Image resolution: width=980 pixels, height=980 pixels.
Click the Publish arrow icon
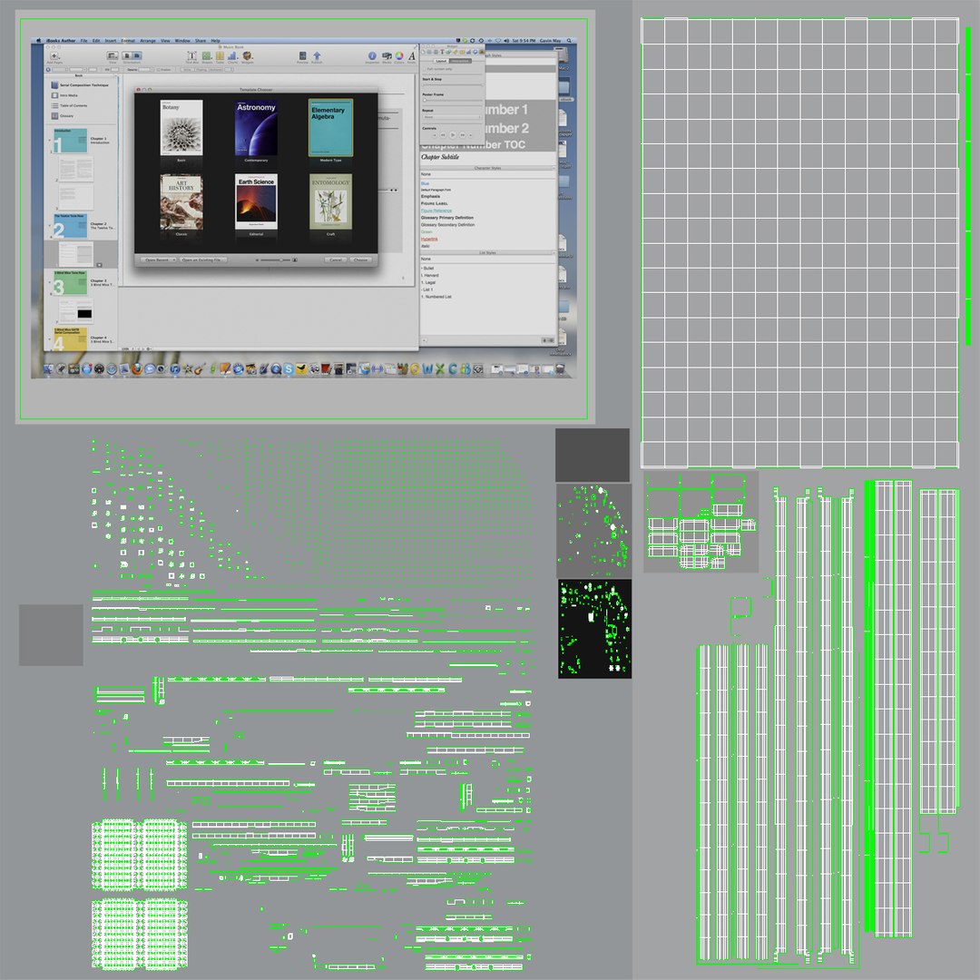317,56
